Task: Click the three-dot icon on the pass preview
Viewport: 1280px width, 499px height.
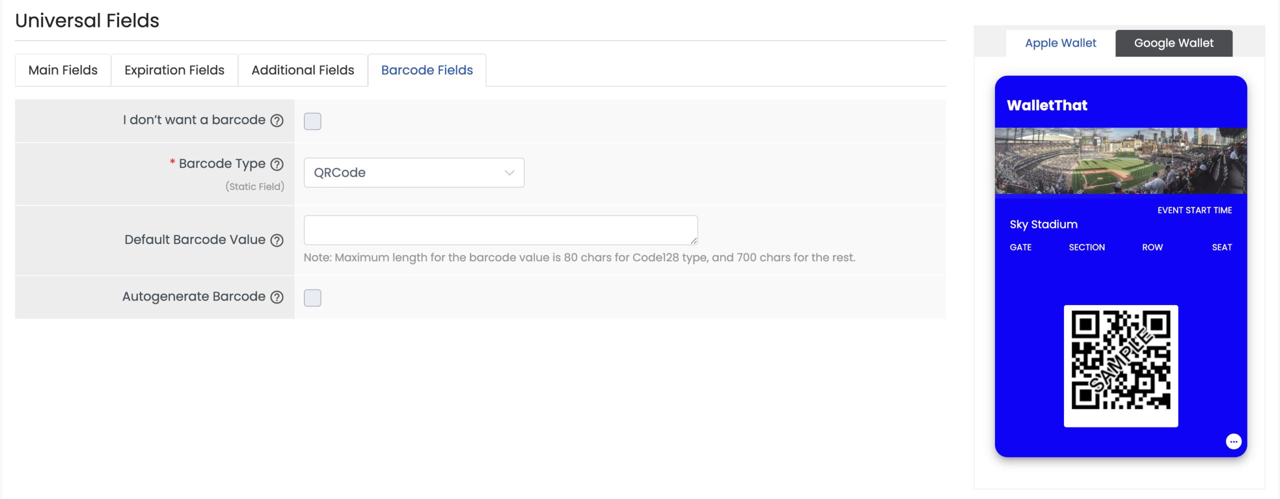Action: coord(1233,441)
